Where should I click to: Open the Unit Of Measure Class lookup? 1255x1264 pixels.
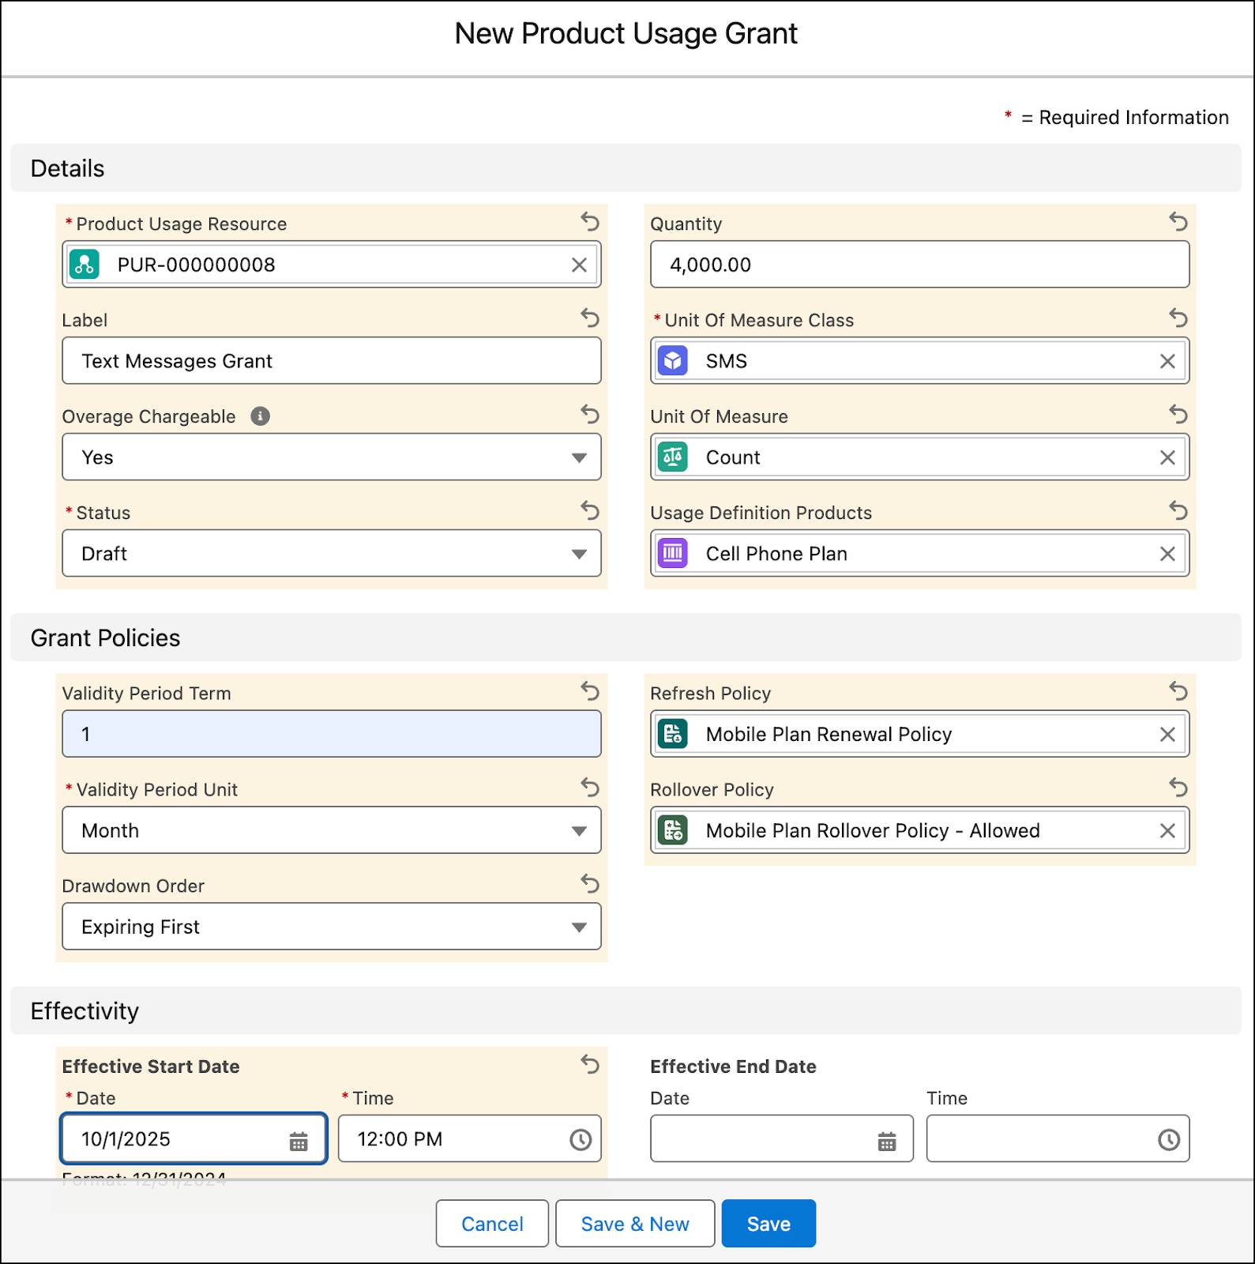tap(920, 361)
